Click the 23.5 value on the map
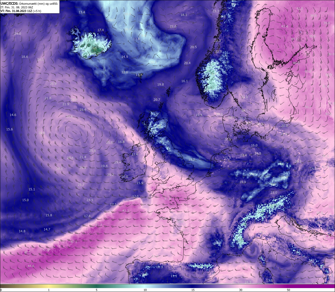The image size is (335, 292). [90, 200]
